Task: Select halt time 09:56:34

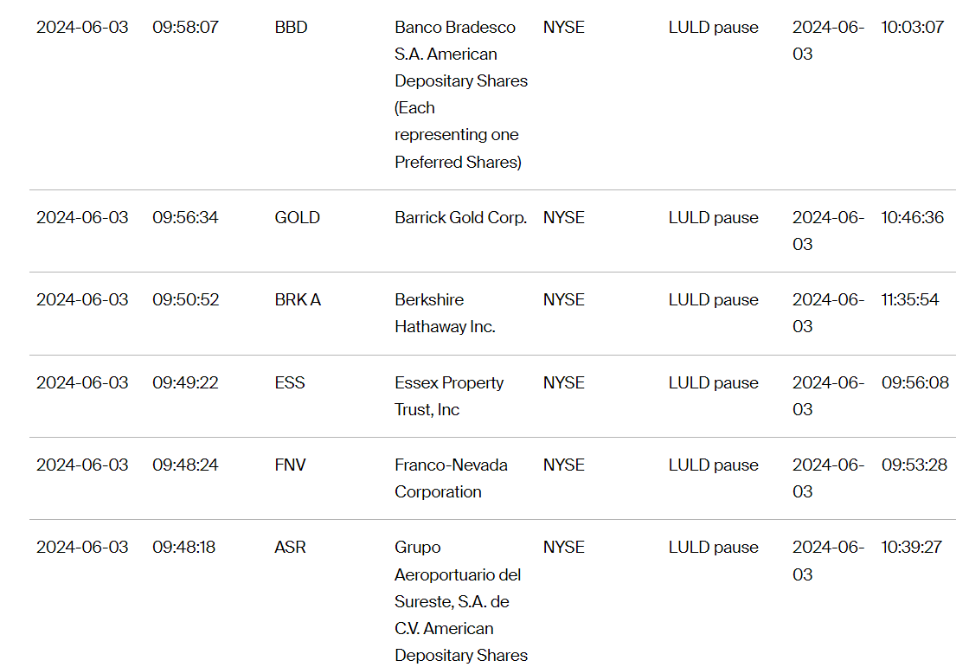Action: pos(185,217)
